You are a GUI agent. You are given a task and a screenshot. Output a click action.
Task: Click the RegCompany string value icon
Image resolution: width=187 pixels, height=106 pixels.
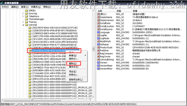tap(98, 54)
